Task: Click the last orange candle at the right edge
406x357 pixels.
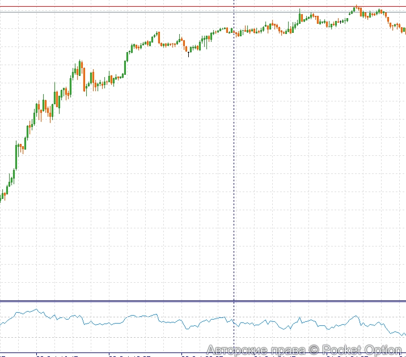Action: pos(404,31)
